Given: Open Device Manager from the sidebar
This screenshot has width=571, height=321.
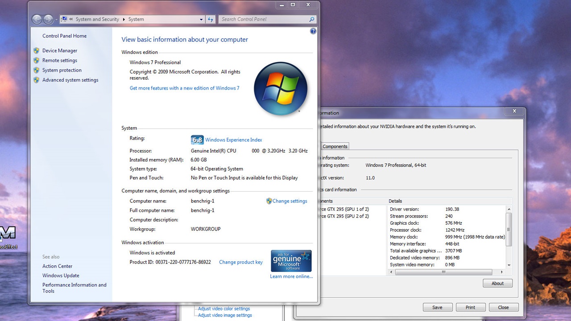Looking at the screenshot, I should click(x=60, y=51).
